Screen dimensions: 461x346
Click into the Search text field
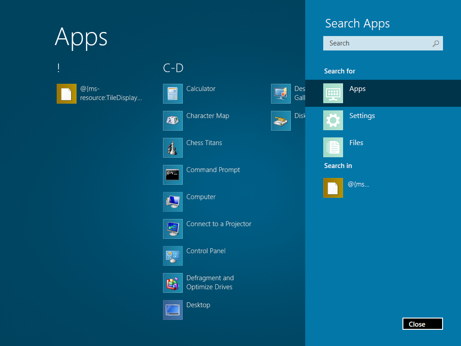(383, 43)
